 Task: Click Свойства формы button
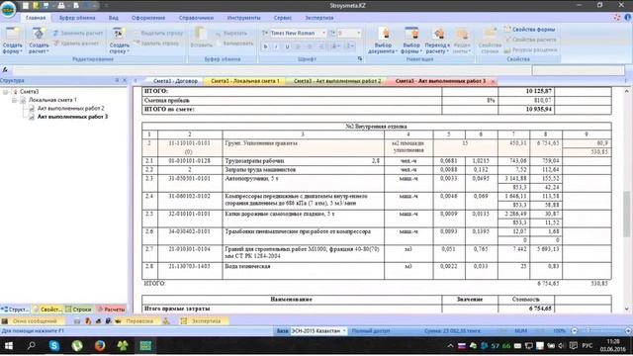coord(530,30)
